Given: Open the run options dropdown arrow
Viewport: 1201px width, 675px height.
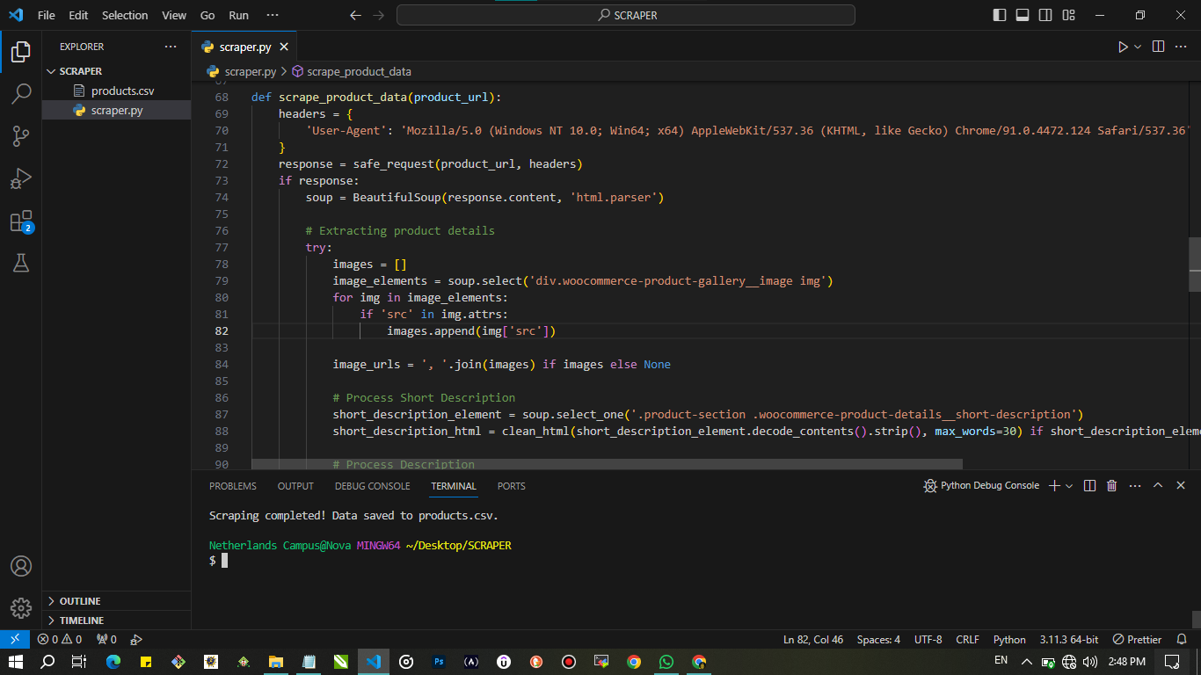Looking at the screenshot, I should 1138,47.
